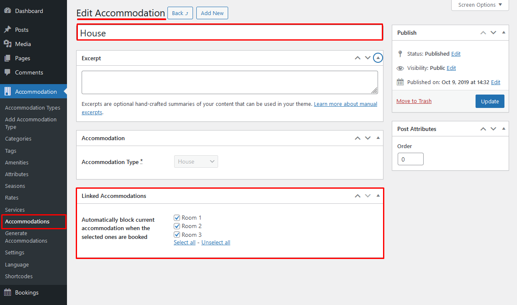Edit the Published on date link

pos(496,82)
